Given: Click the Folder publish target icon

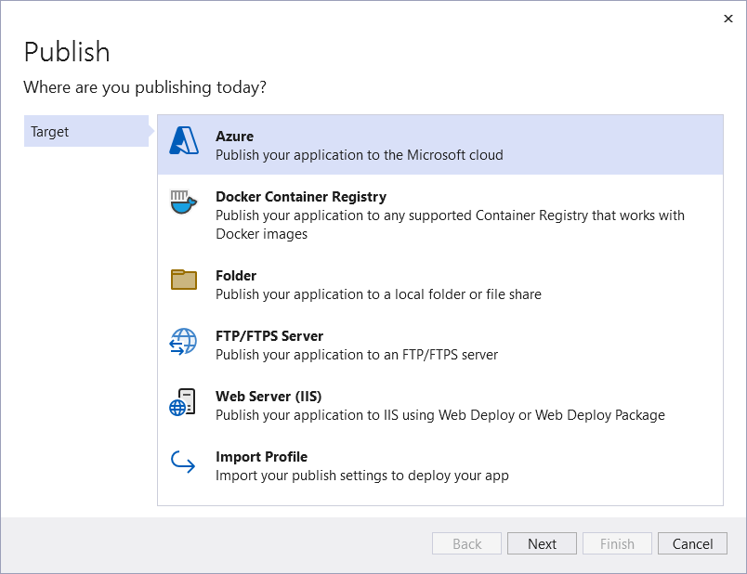Looking at the screenshot, I should (x=184, y=280).
